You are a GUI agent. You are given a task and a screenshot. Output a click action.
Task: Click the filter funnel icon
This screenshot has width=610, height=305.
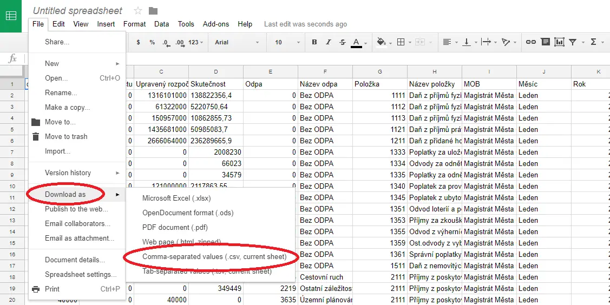[573, 42]
